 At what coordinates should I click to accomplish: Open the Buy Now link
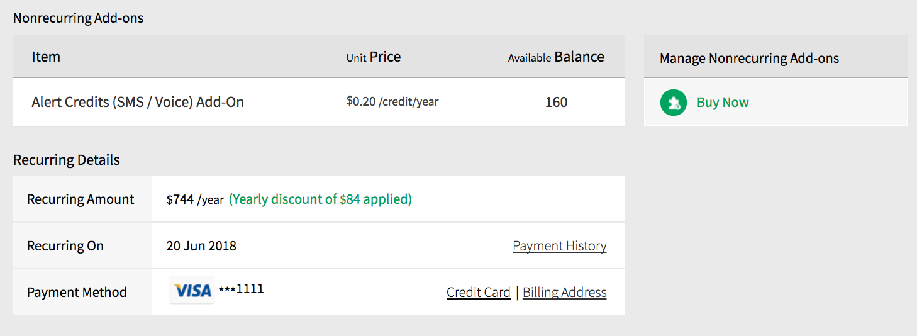pos(723,103)
